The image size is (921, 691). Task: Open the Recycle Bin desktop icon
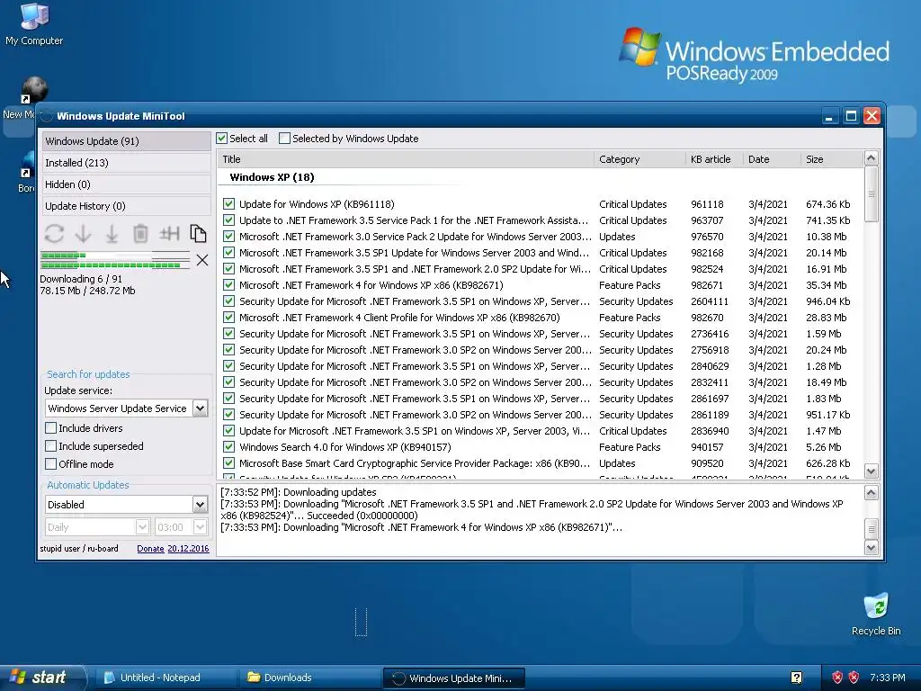[x=876, y=615]
